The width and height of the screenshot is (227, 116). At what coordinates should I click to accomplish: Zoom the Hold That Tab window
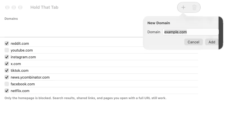tap(20, 7)
